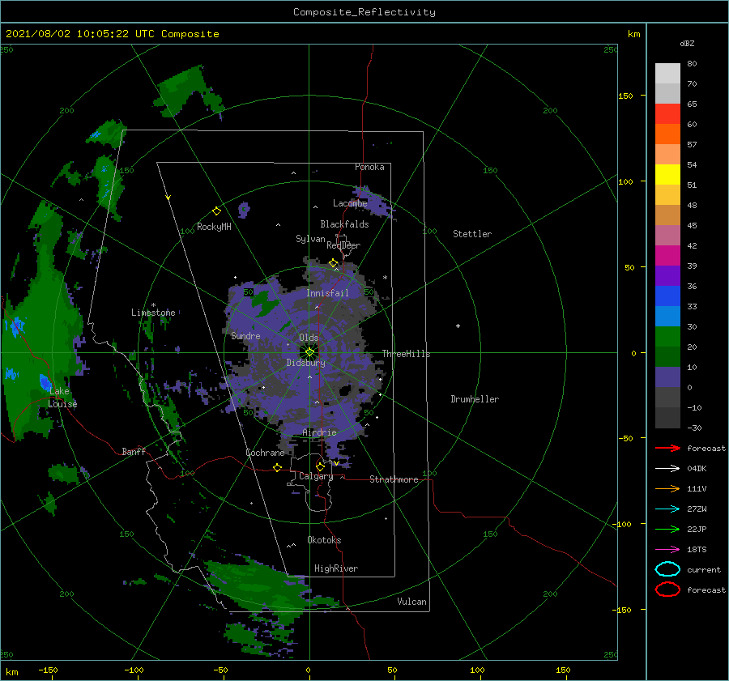
Task: Select the yellow diamond marker below Cochrane
Action: pos(278,467)
